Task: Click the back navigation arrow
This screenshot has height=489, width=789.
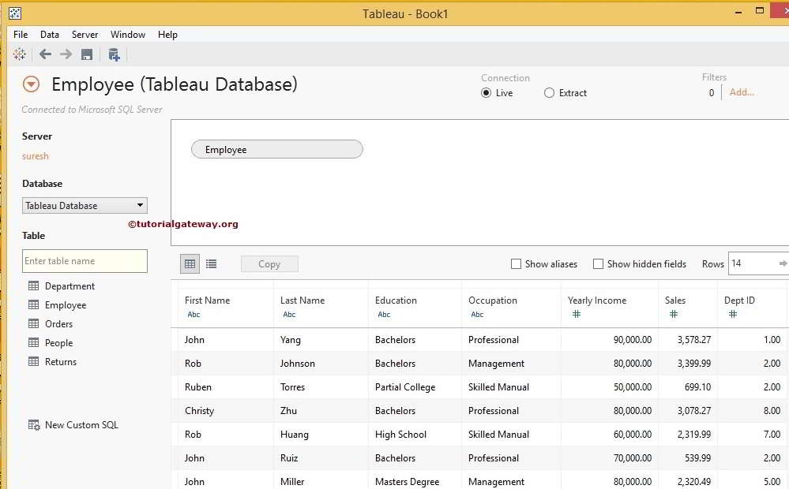Action: (x=45, y=54)
